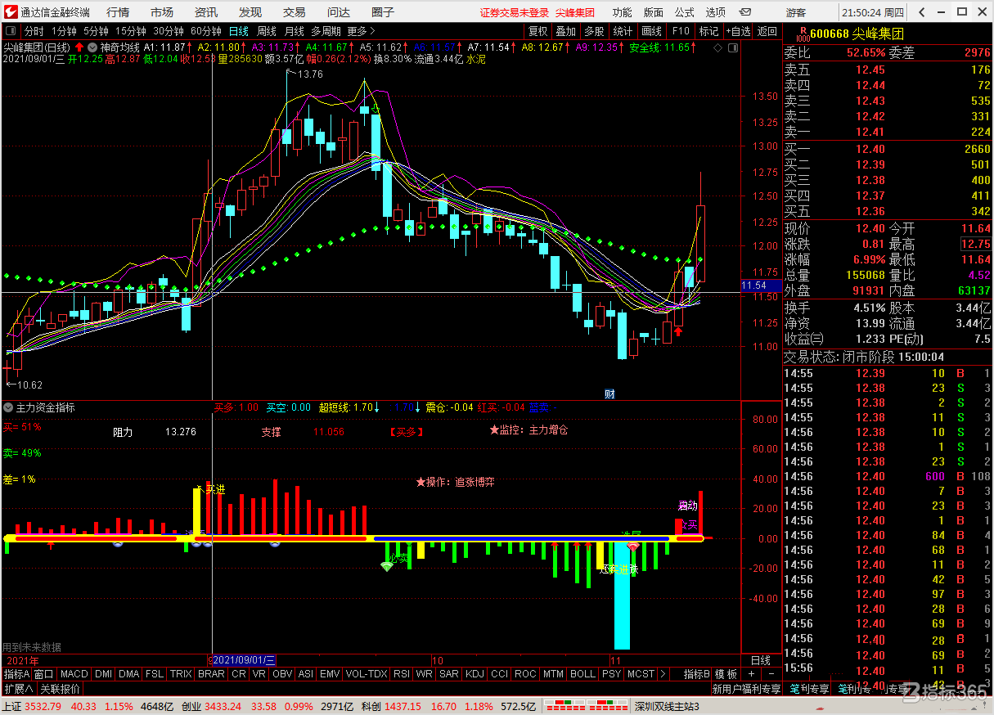994x715 pixels.
Task: Click the 画线 drawing button
Action: pos(652,31)
